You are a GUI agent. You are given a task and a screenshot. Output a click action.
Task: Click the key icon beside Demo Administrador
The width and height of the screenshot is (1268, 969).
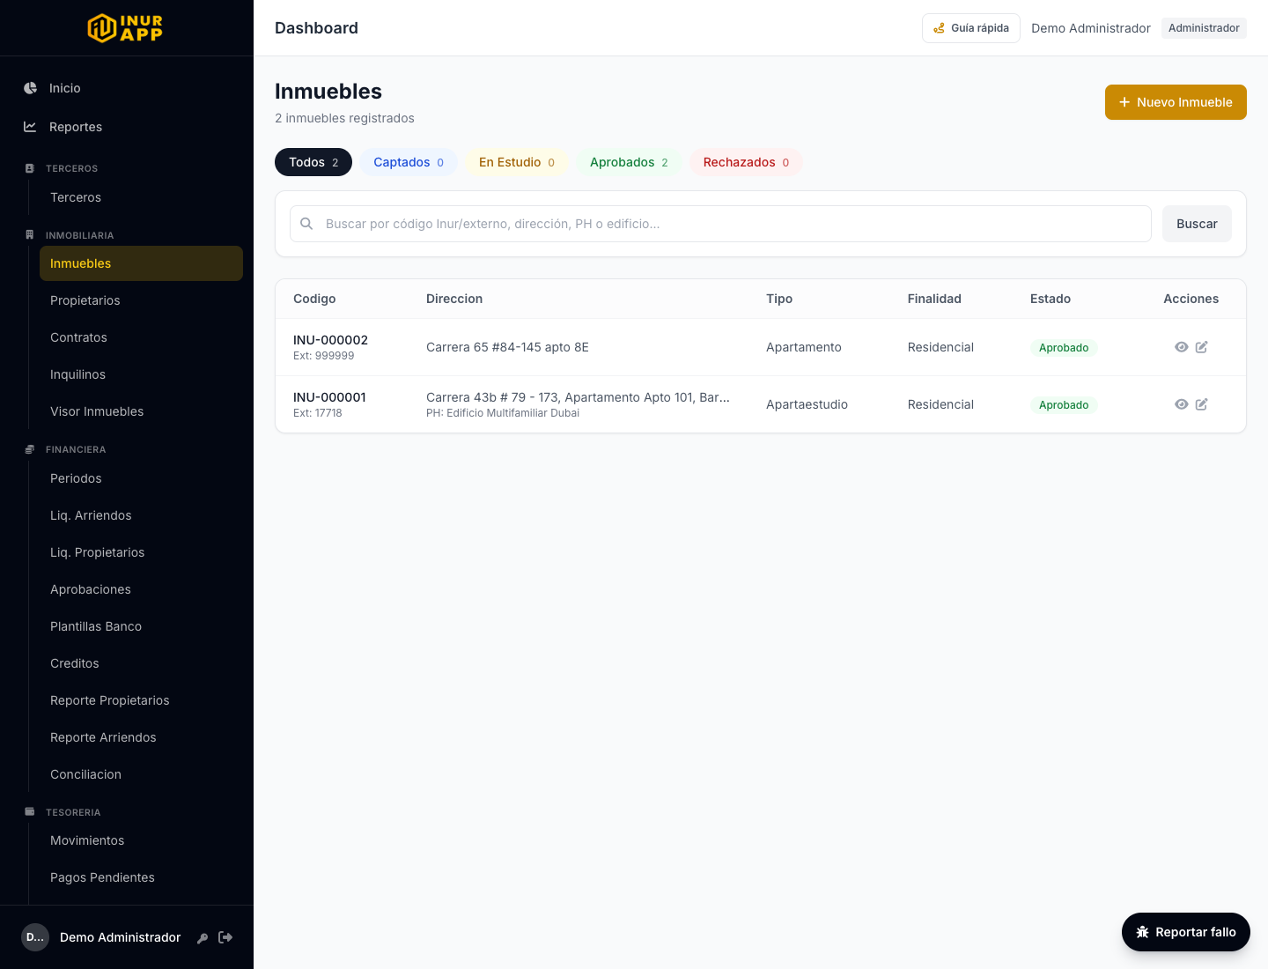coord(203,938)
